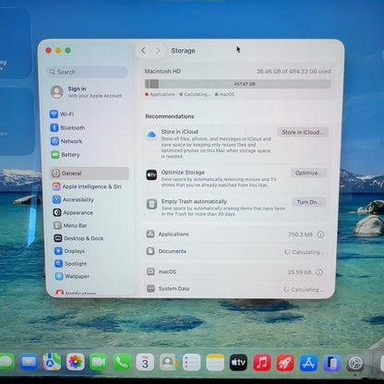The width and height of the screenshot is (384, 384).
Task: Click the Optimize button
Action: [x=308, y=173]
